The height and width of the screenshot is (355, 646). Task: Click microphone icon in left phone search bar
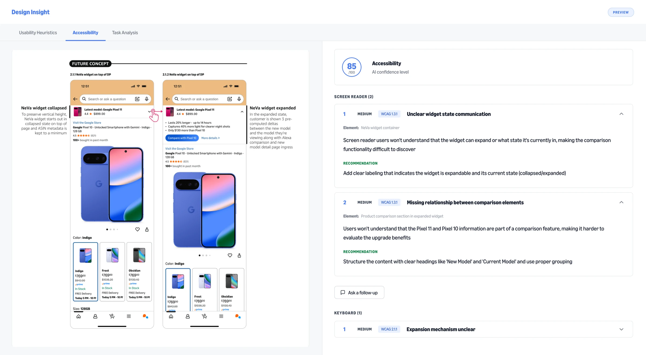click(147, 99)
